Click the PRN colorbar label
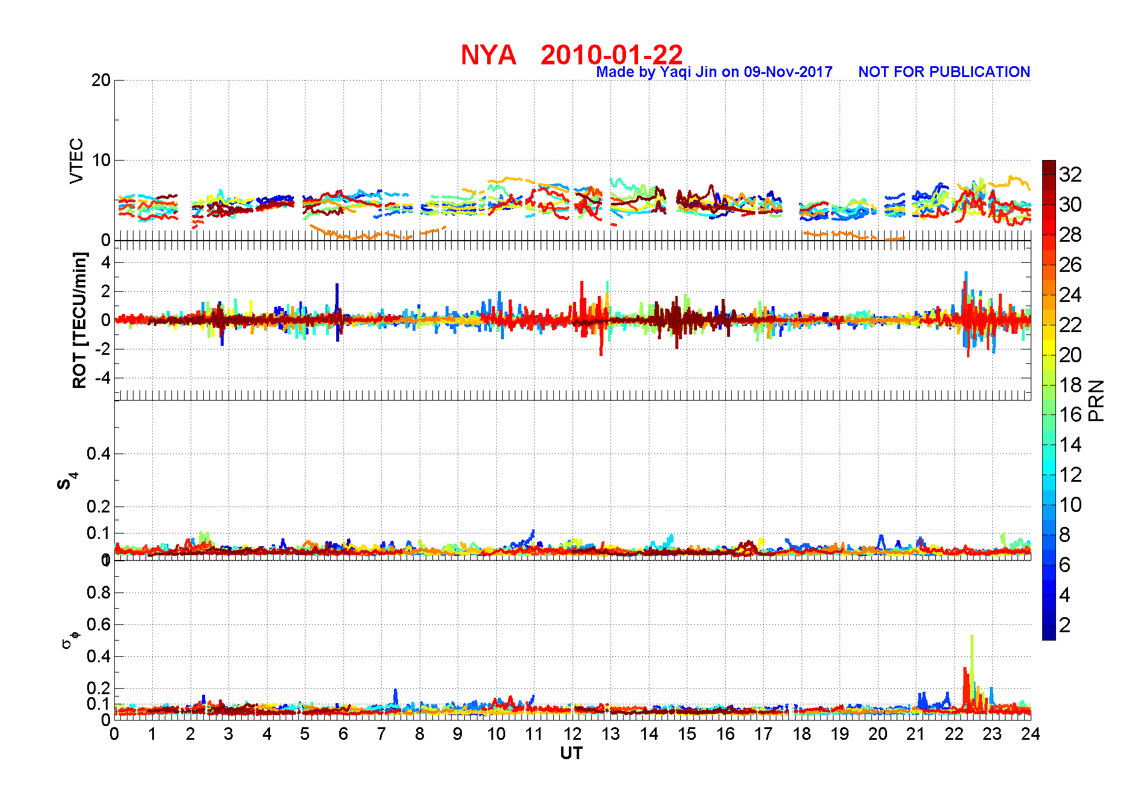The height and width of the screenshot is (800, 1145). click(x=1096, y=401)
